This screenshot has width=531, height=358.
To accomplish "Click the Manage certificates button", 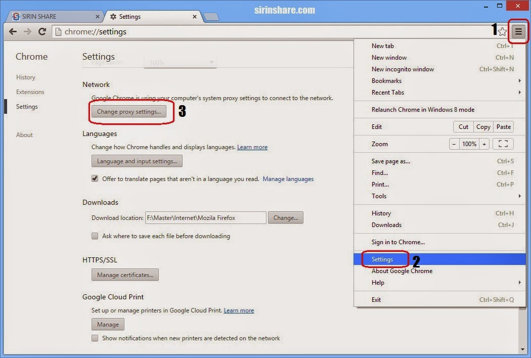I will (125, 275).
